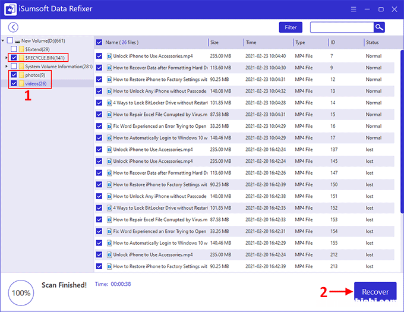
Task: Select the photos(9) tree label
Action: point(35,75)
